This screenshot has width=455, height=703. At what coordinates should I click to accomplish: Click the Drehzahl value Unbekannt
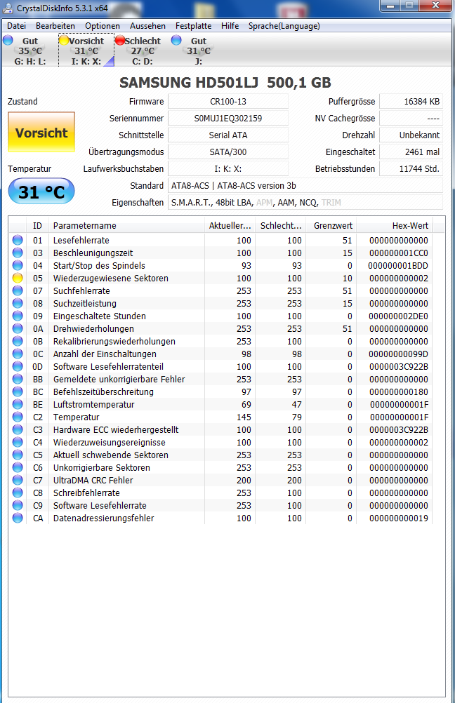coord(411,135)
